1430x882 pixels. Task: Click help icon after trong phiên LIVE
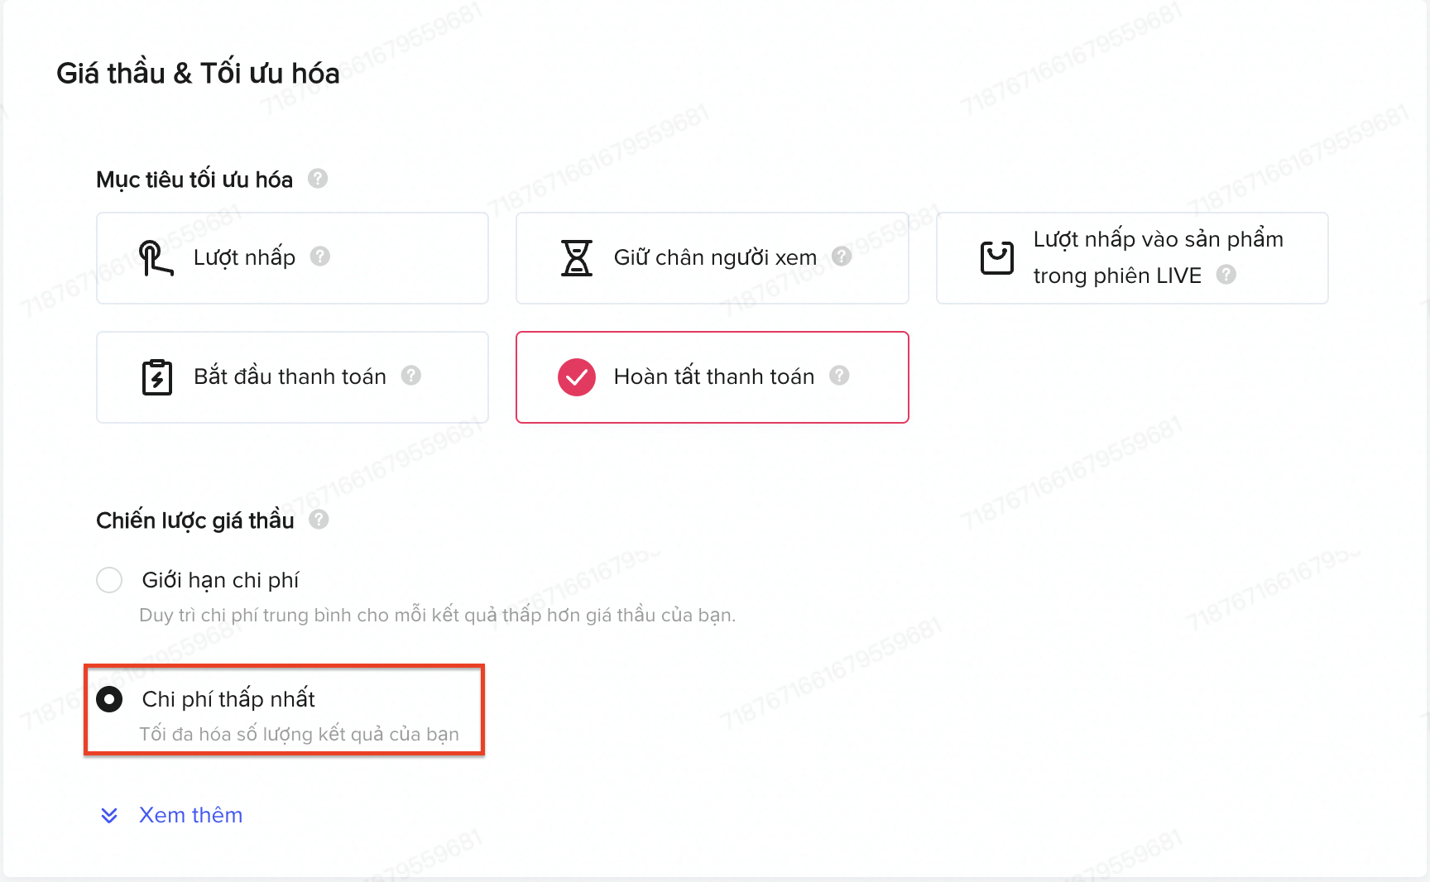pyautogui.click(x=1226, y=275)
